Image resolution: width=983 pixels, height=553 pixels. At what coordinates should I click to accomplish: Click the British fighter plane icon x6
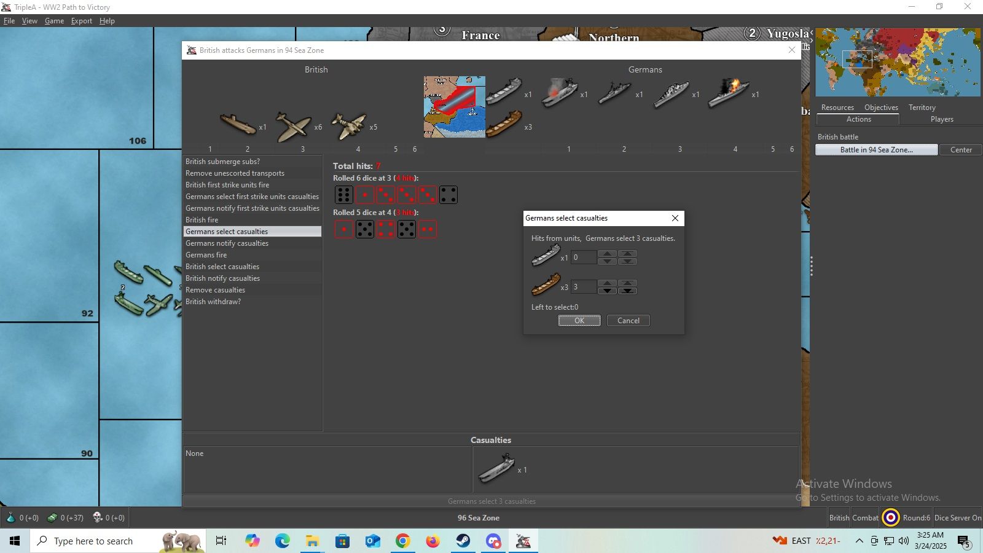point(294,127)
